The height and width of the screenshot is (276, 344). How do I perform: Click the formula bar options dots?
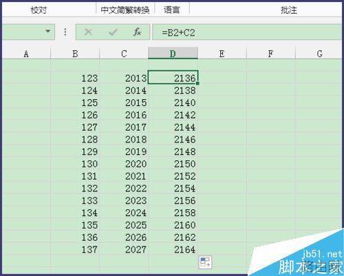tap(65, 32)
